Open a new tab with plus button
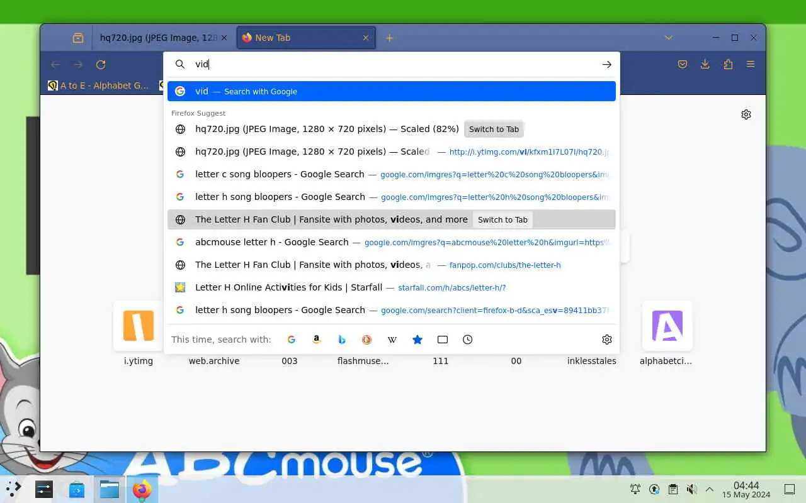 pos(389,38)
